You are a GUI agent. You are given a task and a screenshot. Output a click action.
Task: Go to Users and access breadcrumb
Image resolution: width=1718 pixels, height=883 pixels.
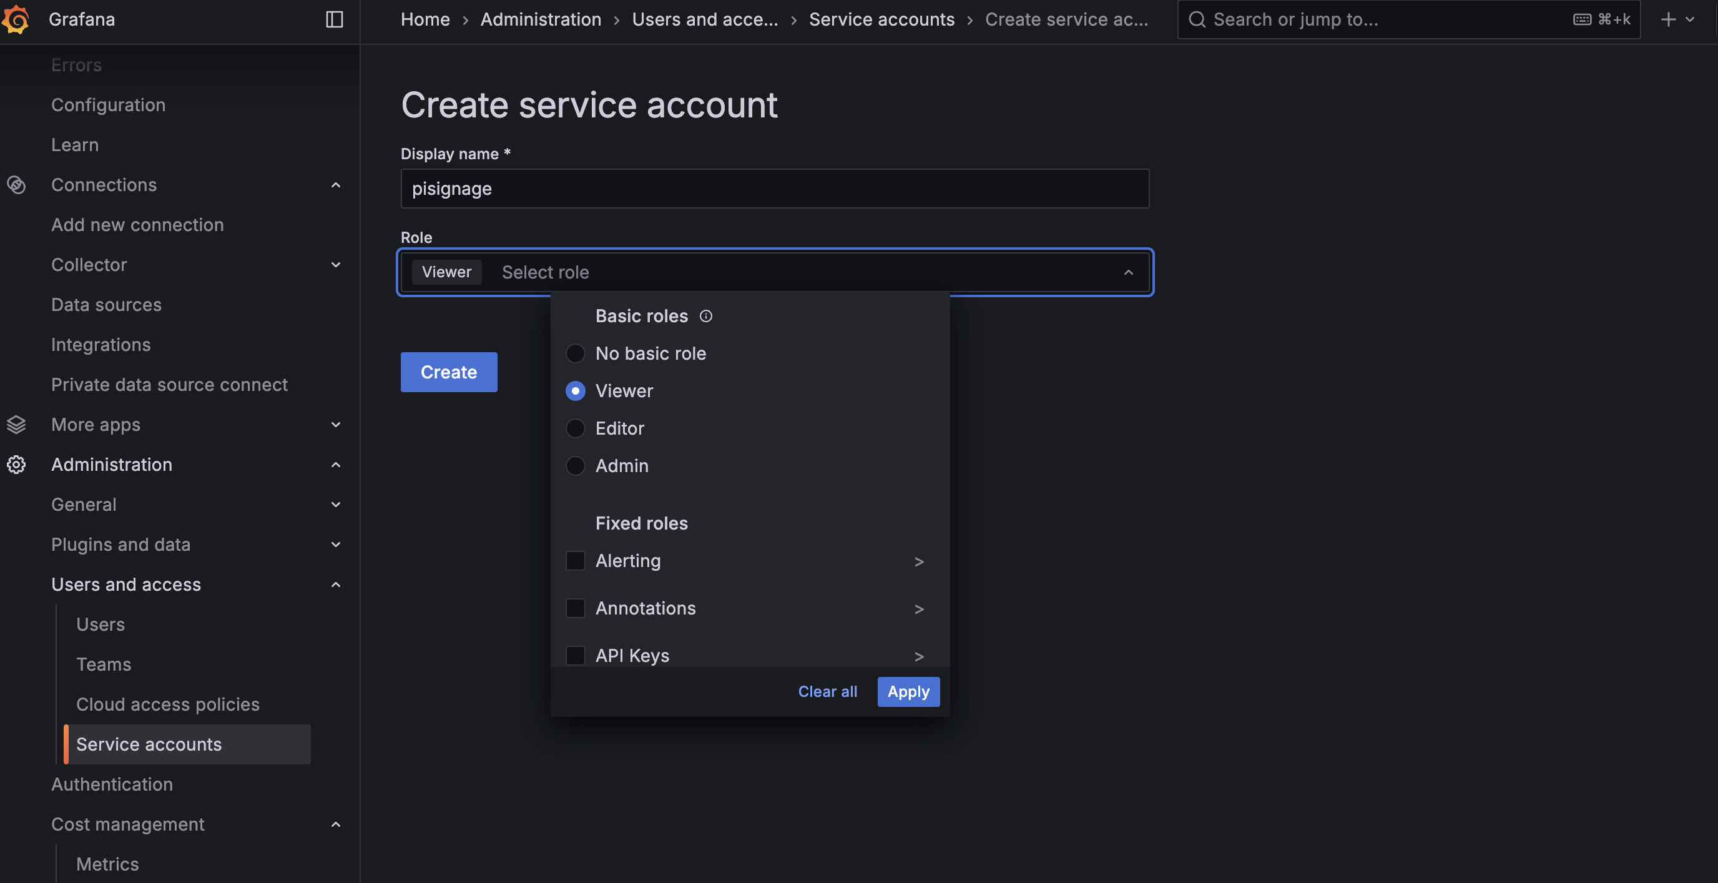pos(705,19)
